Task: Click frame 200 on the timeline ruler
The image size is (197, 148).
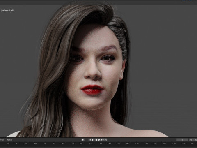Action: [x=165, y=143]
